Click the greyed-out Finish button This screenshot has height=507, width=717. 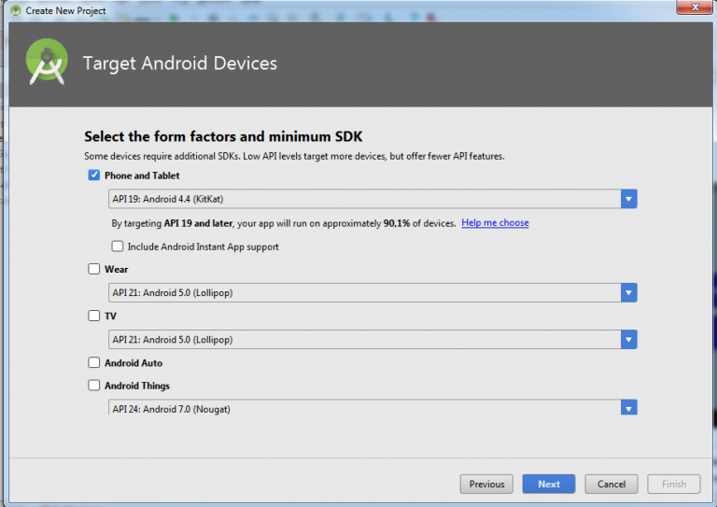coord(674,484)
